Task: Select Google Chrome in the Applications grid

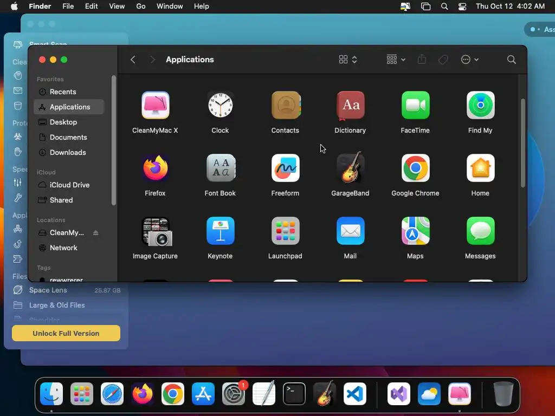Action: (416, 168)
